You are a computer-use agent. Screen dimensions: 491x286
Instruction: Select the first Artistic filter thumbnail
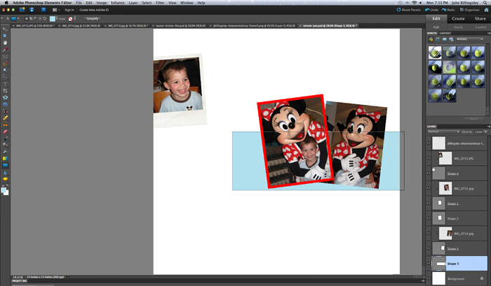click(435, 52)
